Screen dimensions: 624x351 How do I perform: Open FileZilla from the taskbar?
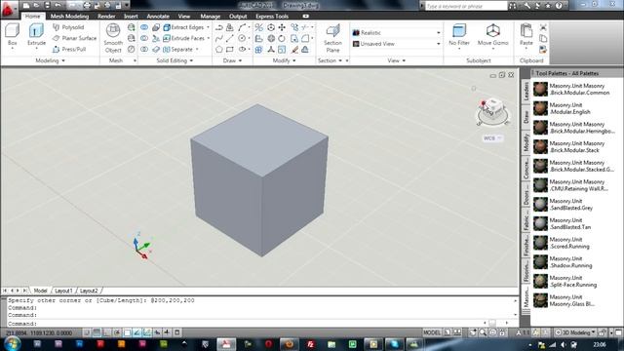click(310, 344)
